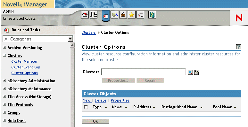The width and height of the screenshot is (248, 127).
Task: Open the Cluster object history icon
Action: tap(197, 72)
